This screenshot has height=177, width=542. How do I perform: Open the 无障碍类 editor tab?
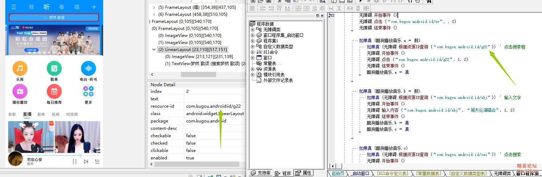click(x=502, y=173)
